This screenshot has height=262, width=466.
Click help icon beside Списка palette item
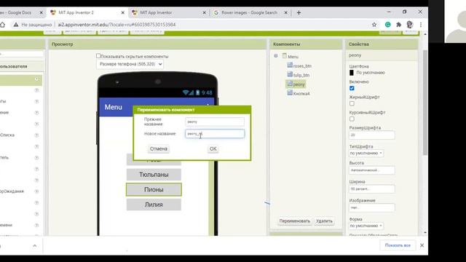(36, 135)
